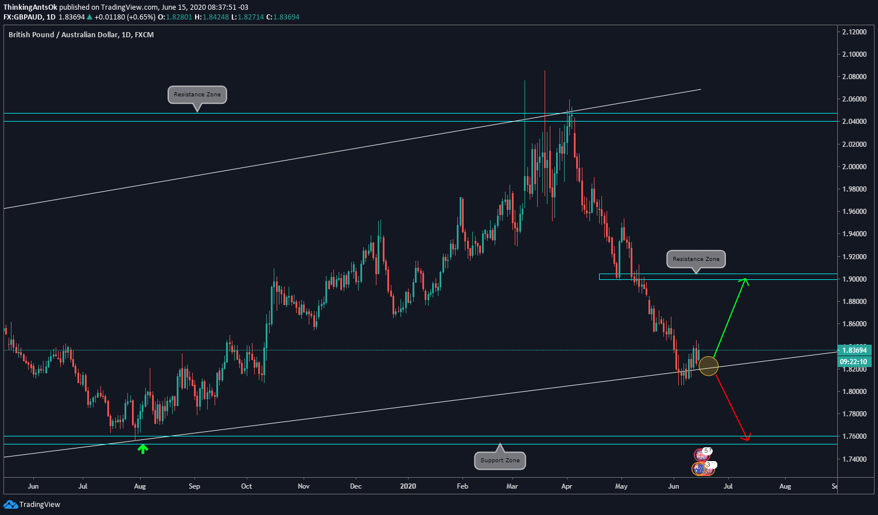This screenshot has width=878, height=515.
Task: Click the 2.10000 price axis label
Action: [x=854, y=54]
